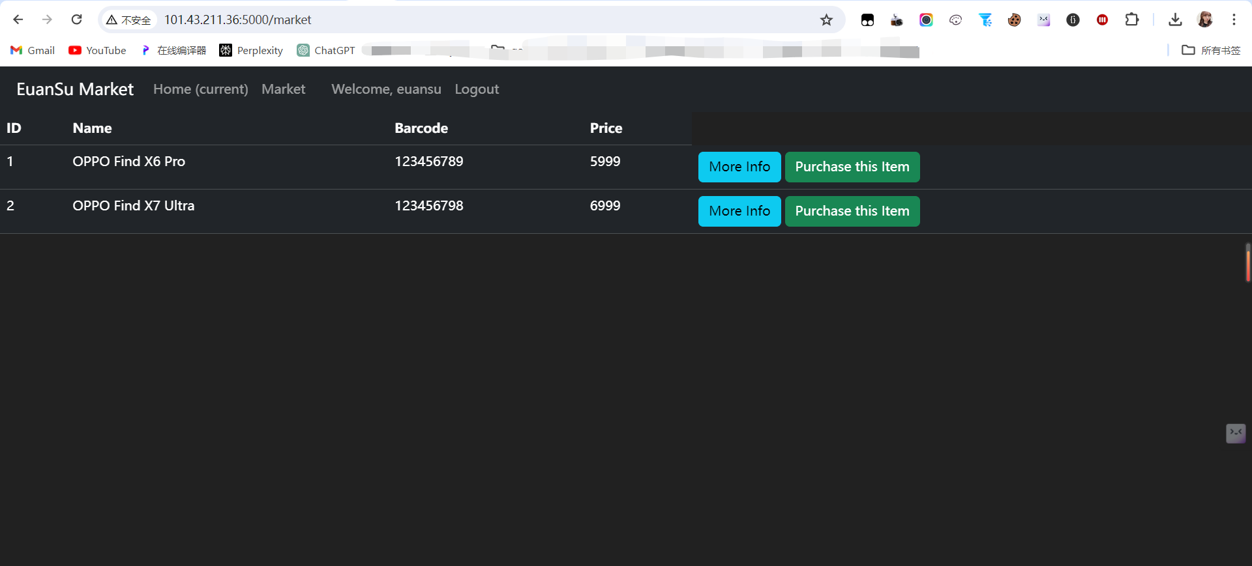Open the Market nav item

283,89
